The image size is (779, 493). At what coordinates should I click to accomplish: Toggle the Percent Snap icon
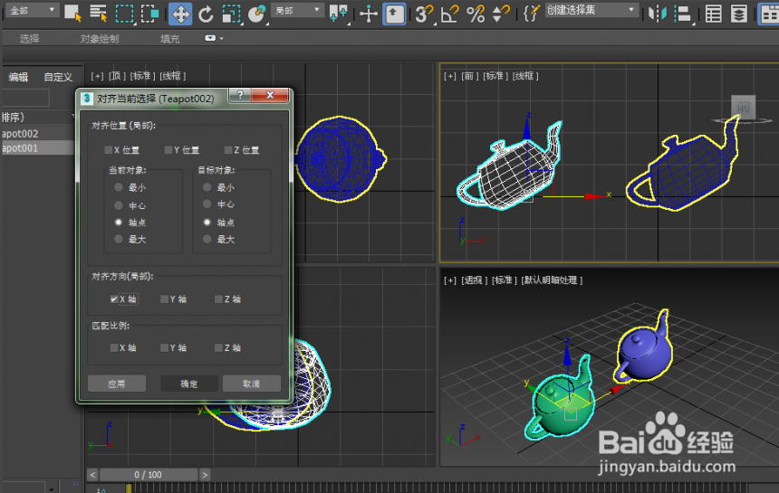476,14
